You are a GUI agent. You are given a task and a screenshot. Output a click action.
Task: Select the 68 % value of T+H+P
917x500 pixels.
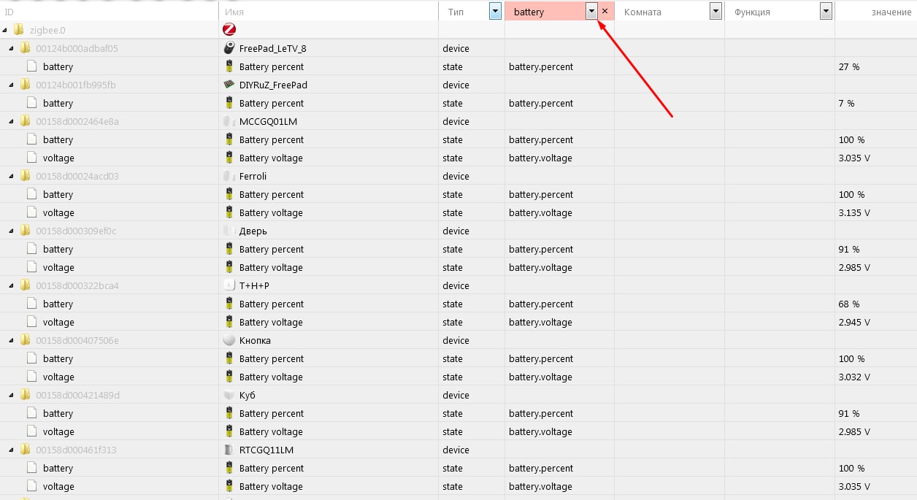tap(849, 304)
